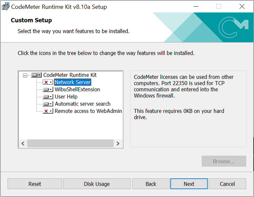Proceed with the Next button
The width and height of the screenshot is (254, 197).
[x=189, y=184]
